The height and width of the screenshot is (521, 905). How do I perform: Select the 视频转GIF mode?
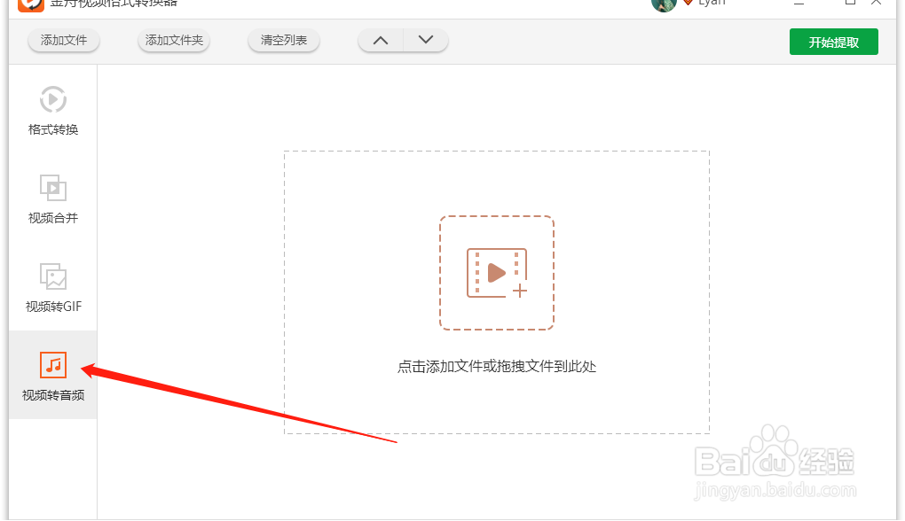coord(53,287)
